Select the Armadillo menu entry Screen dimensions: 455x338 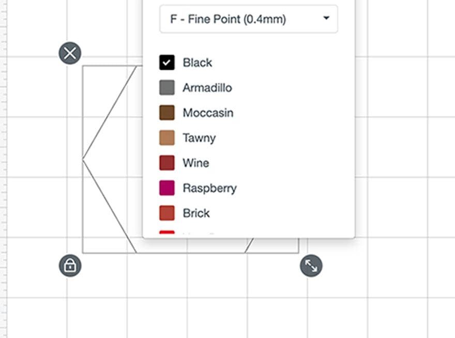(x=207, y=87)
